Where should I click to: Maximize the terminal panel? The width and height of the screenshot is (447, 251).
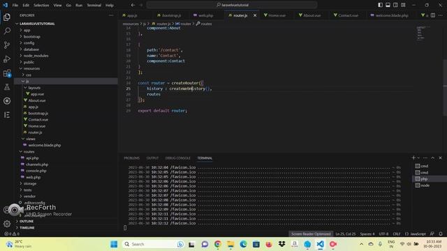coord(433,158)
